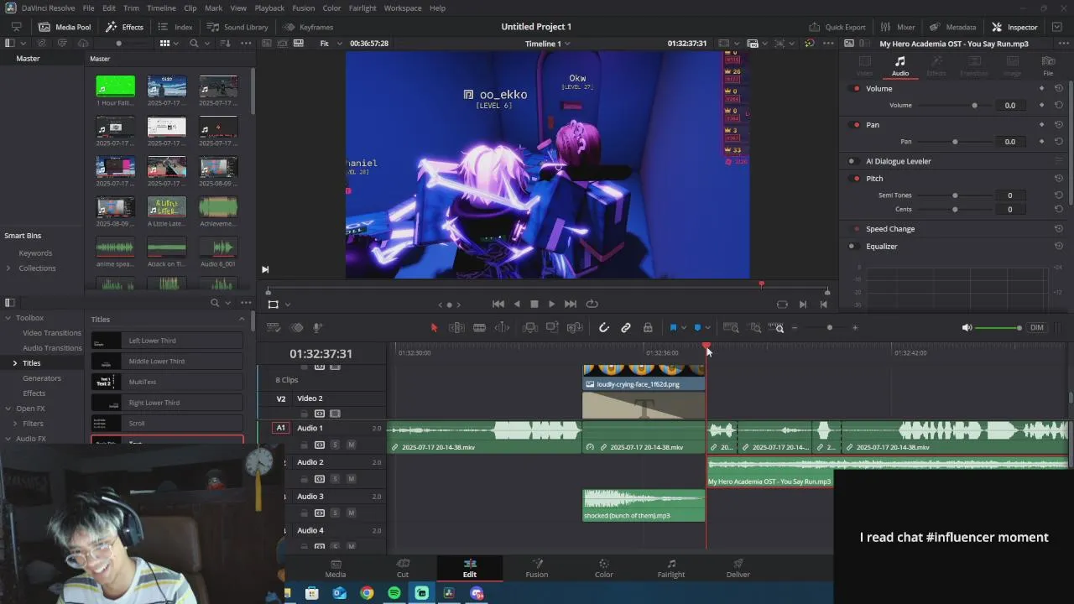Open the Workspace menu

click(x=403, y=8)
